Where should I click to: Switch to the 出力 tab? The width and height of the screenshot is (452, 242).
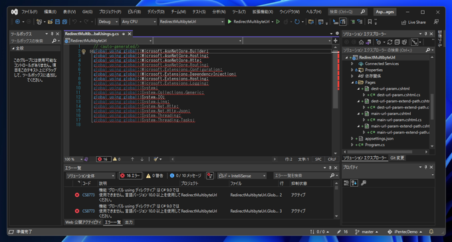coord(129,222)
